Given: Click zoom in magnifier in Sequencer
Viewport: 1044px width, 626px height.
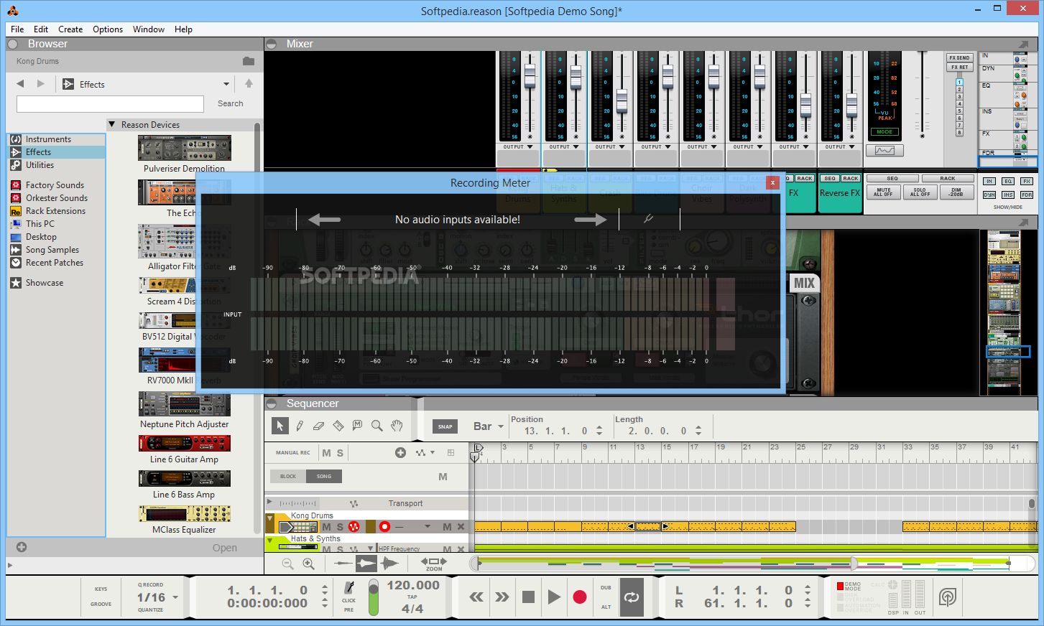Looking at the screenshot, I should tap(308, 564).
